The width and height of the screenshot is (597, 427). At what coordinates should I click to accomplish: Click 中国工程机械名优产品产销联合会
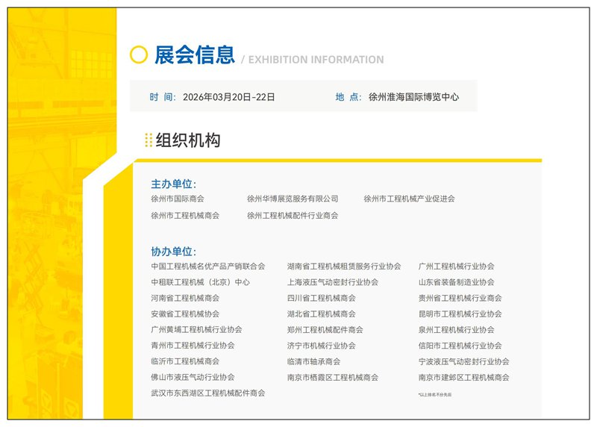pos(207,267)
